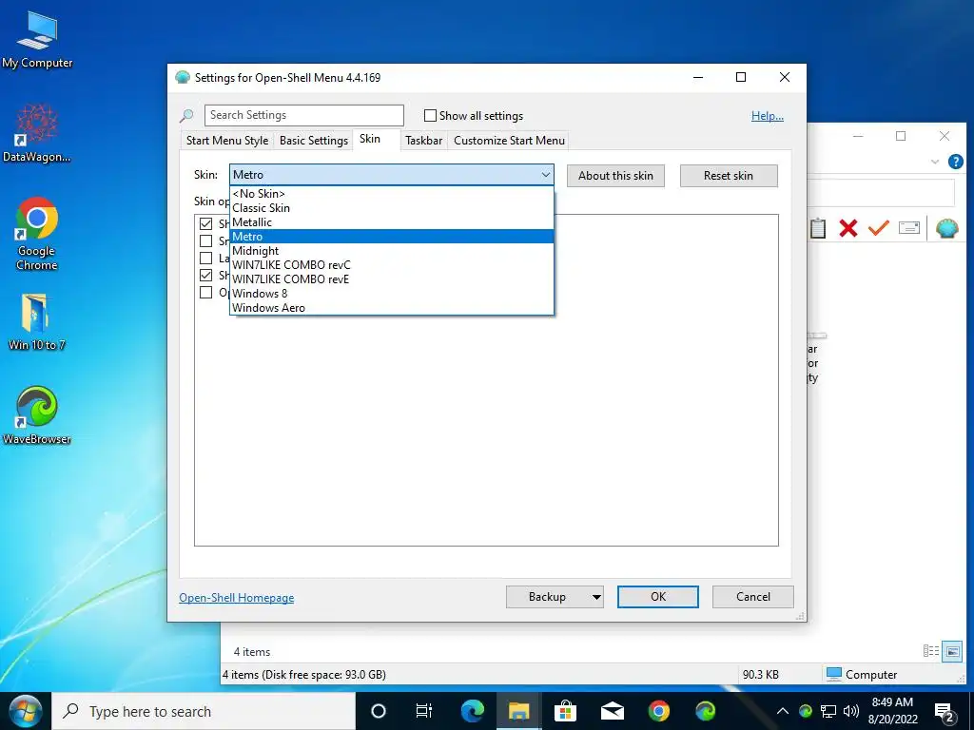Open WaveBrowser desktop shortcut

(x=37, y=415)
